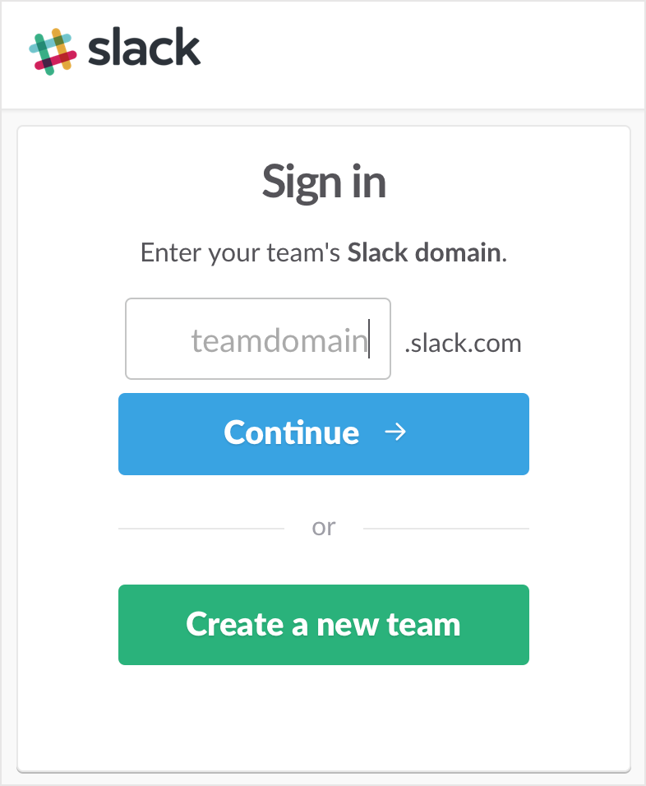Click the text cursor after teamdomain placeholder
Viewport: 646px width, 786px height.
click(x=369, y=339)
